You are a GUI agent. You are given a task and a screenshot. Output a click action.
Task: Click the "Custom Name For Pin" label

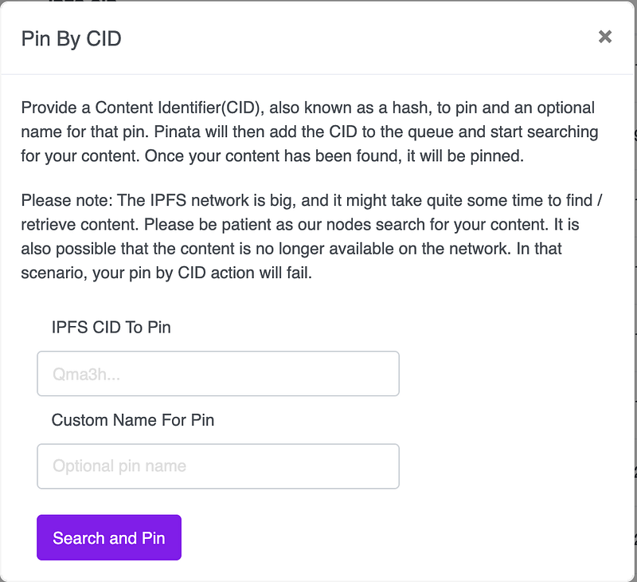132,419
